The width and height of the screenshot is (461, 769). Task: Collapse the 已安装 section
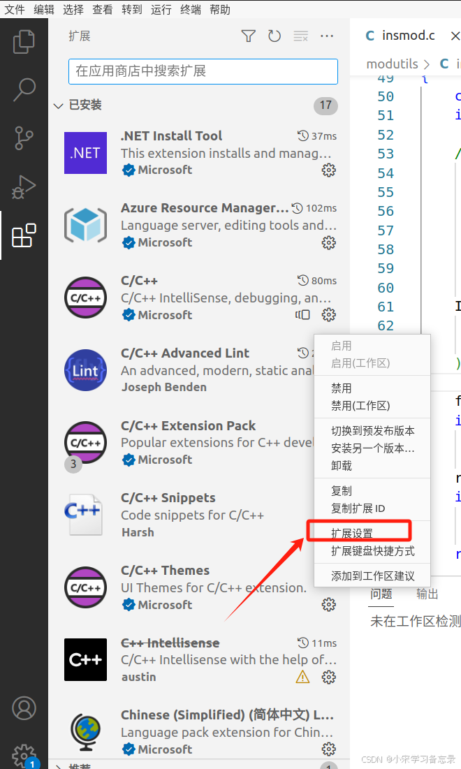pos(59,105)
